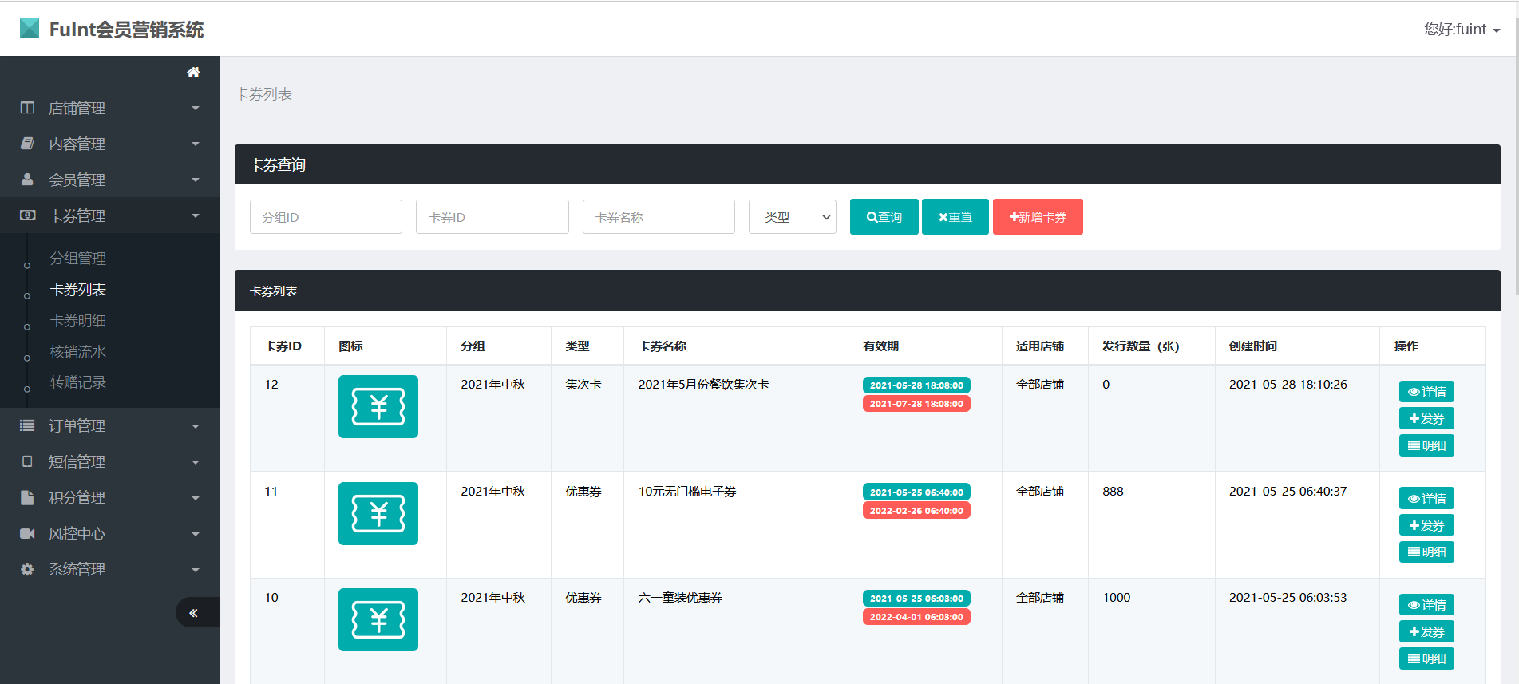Click the 风控中心 camera icon
The image size is (1519, 684).
[x=27, y=533]
